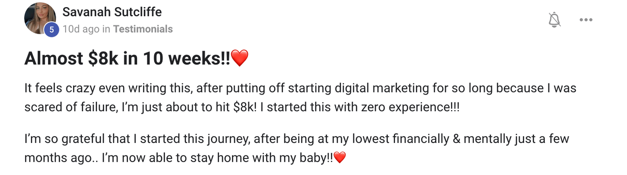Click the red heart emoji in the title
Screen dimensions: 627x175
pos(240,58)
